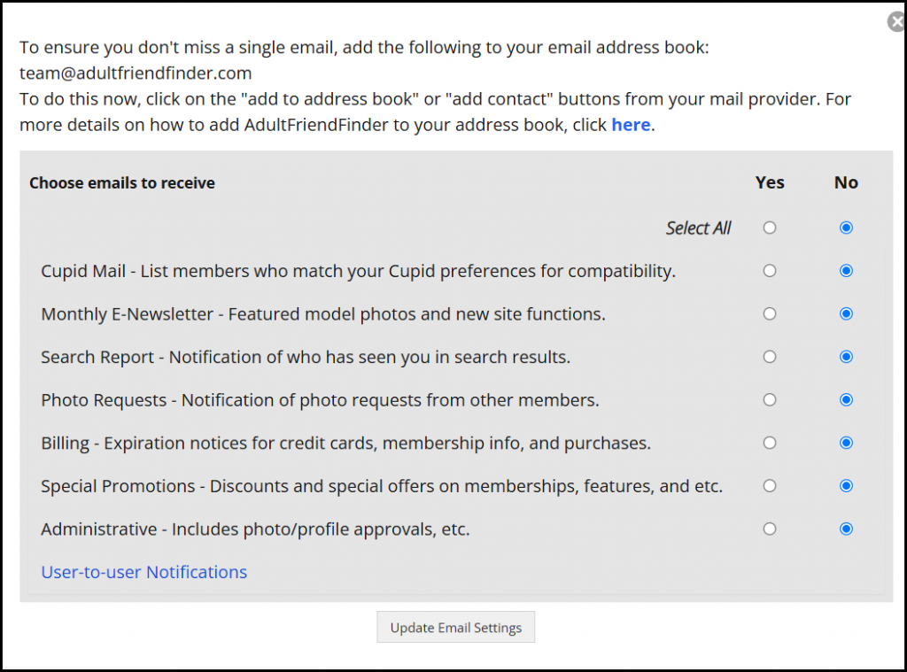Click the Photo Requests description text

pyautogui.click(x=320, y=400)
